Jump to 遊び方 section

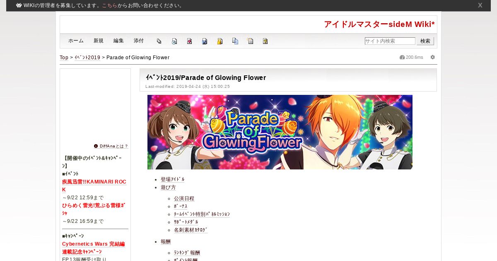(168, 187)
